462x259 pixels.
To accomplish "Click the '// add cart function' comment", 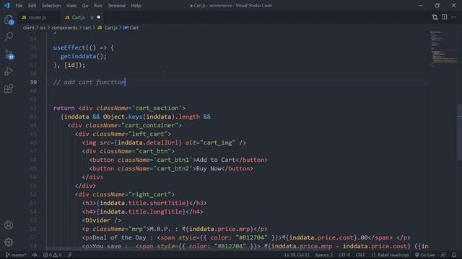I will tap(89, 82).
